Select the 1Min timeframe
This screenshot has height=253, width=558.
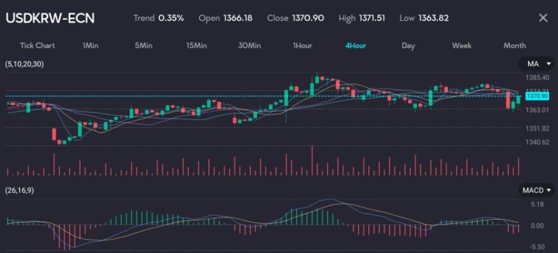pyautogui.click(x=90, y=45)
